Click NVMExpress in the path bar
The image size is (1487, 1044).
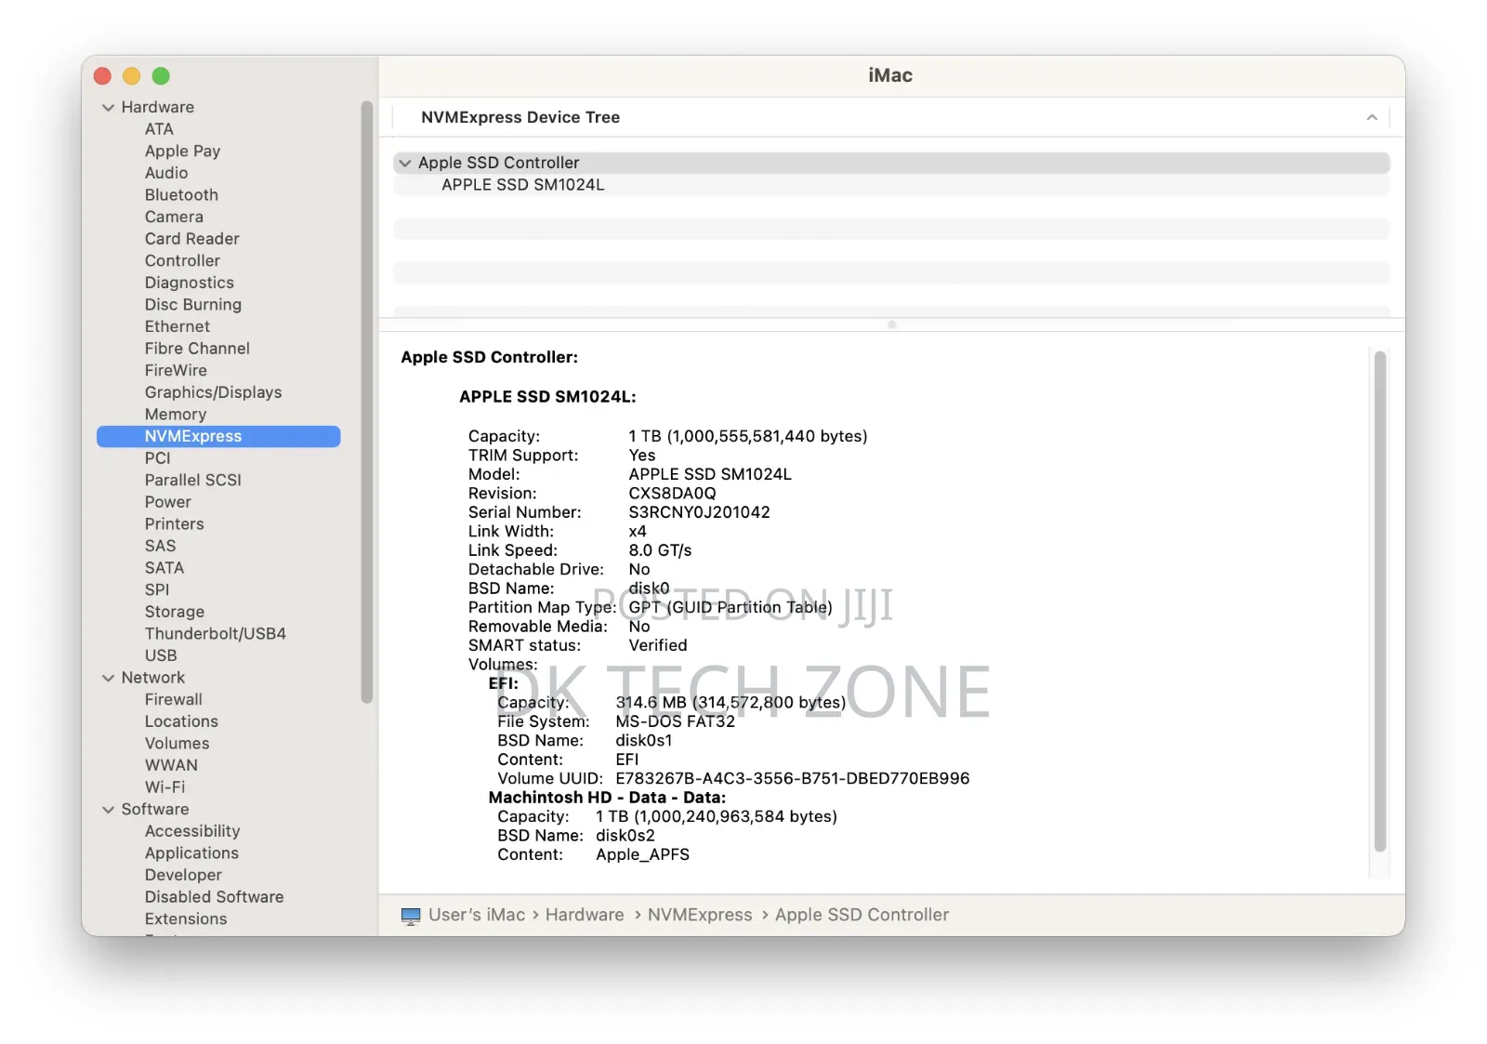pyautogui.click(x=700, y=916)
